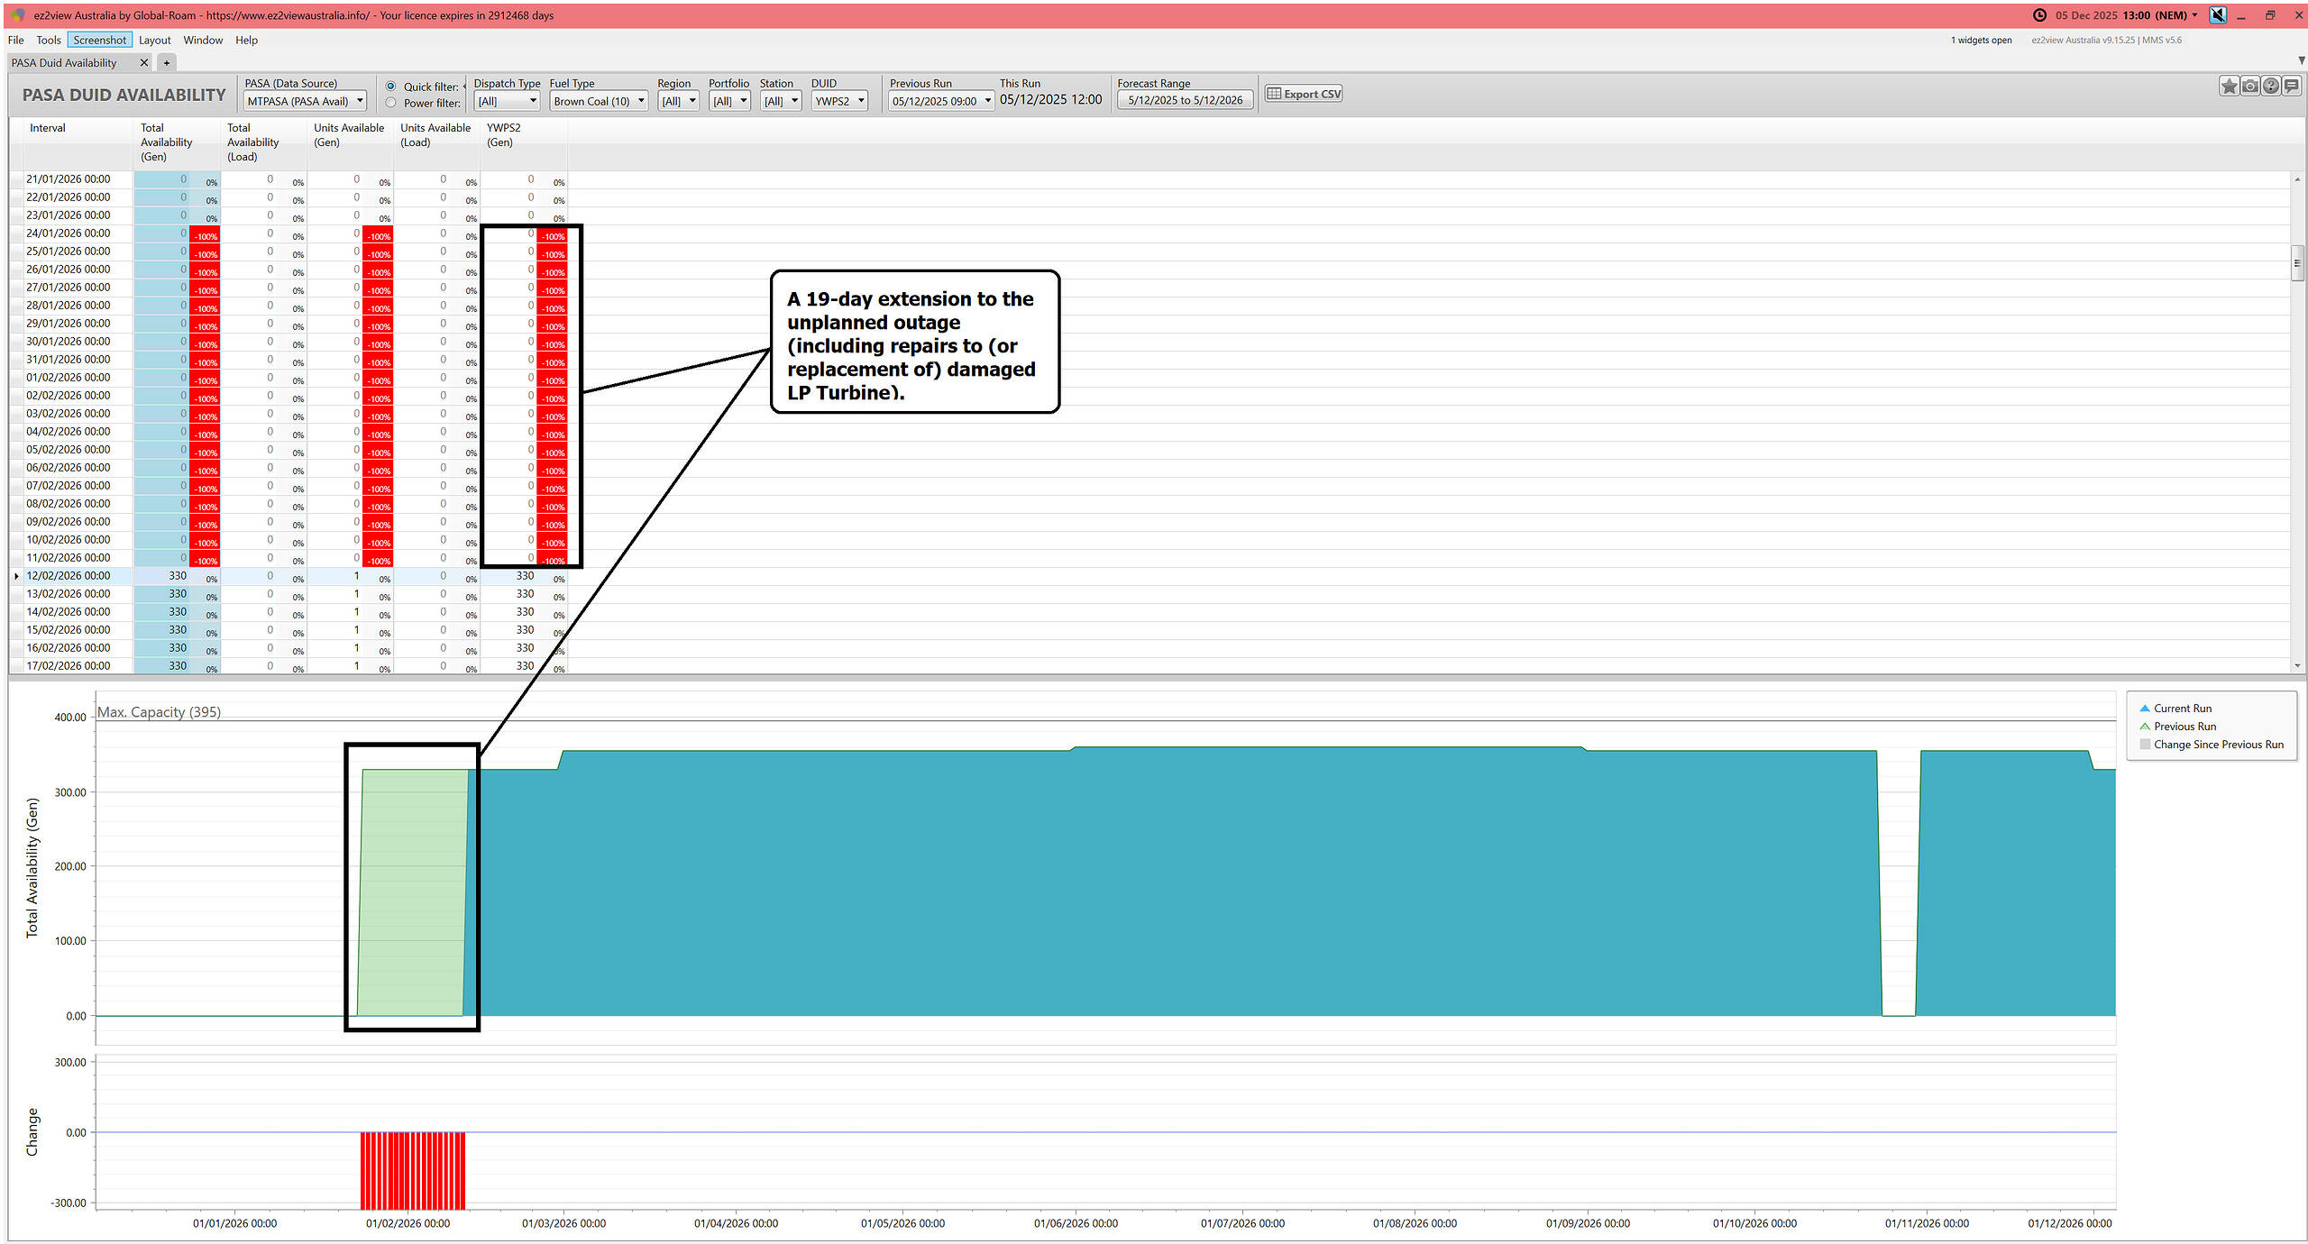Click the camera snapshot icon
Screen dimensions: 2308x1244
pos(2250,86)
